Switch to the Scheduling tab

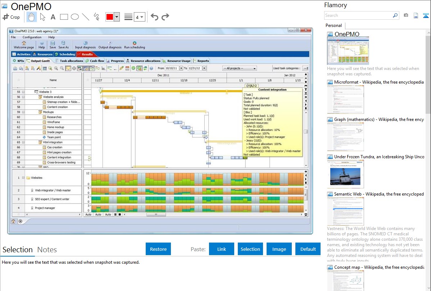pos(65,54)
